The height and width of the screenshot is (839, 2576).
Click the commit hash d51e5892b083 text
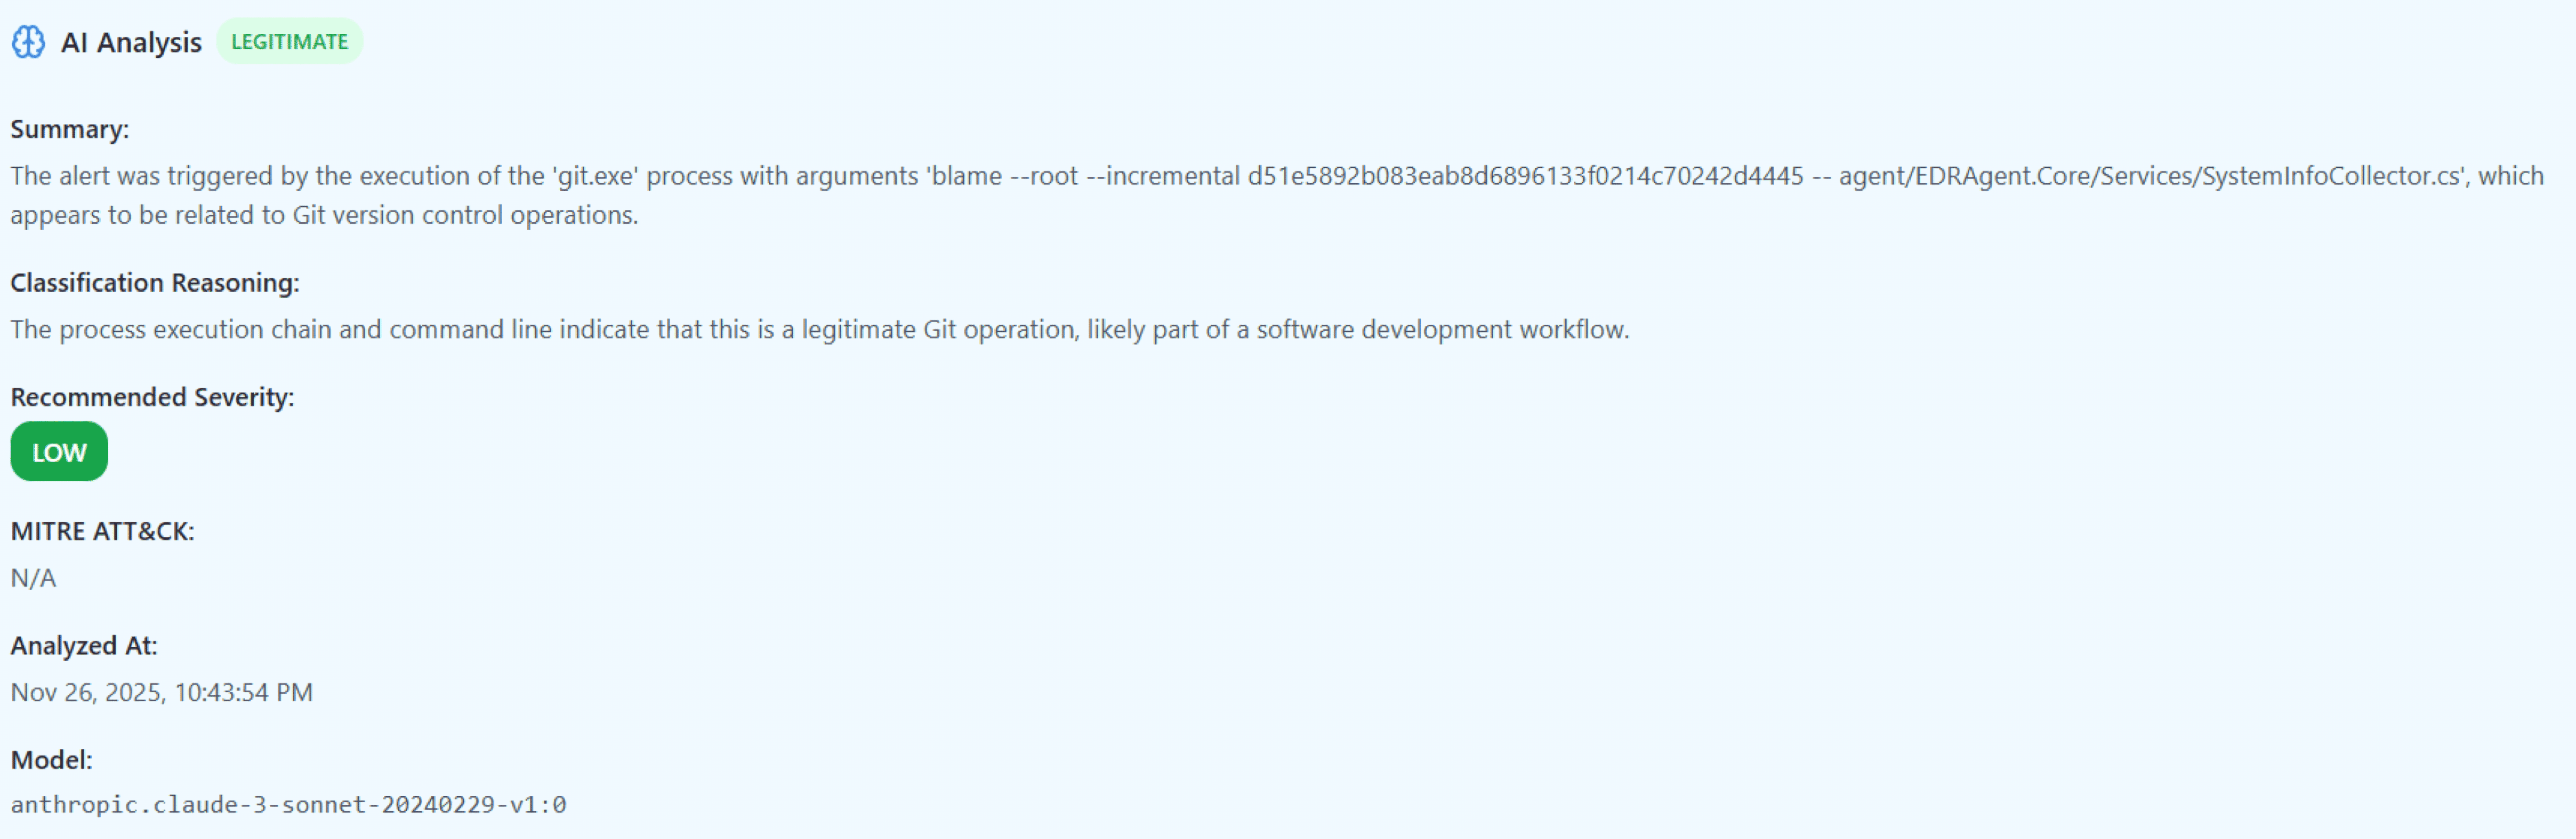pos(1525,176)
